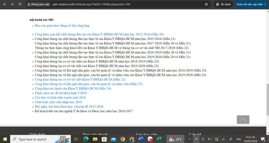Open Tình hình sinh viên nhập học 2016
Viewport: 269px width, 143px height.
(x=58, y=102)
